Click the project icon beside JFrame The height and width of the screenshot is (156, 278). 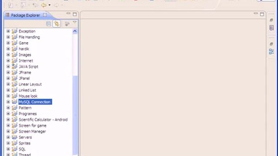click(14, 72)
